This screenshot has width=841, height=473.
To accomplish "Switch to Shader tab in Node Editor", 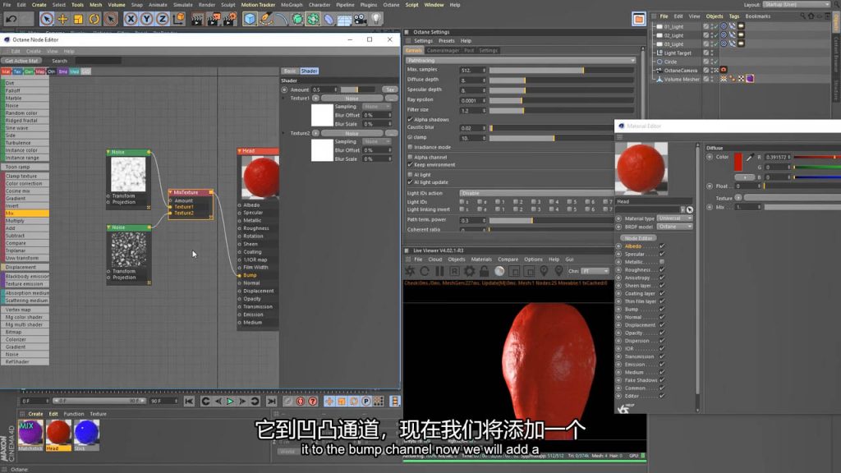I will click(309, 71).
